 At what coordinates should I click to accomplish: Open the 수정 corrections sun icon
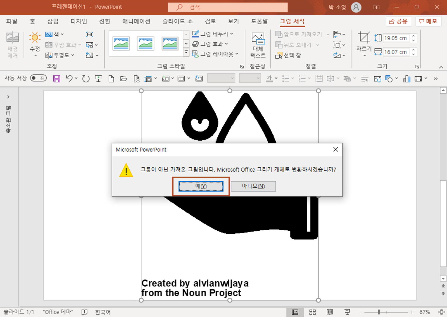(x=35, y=45)
